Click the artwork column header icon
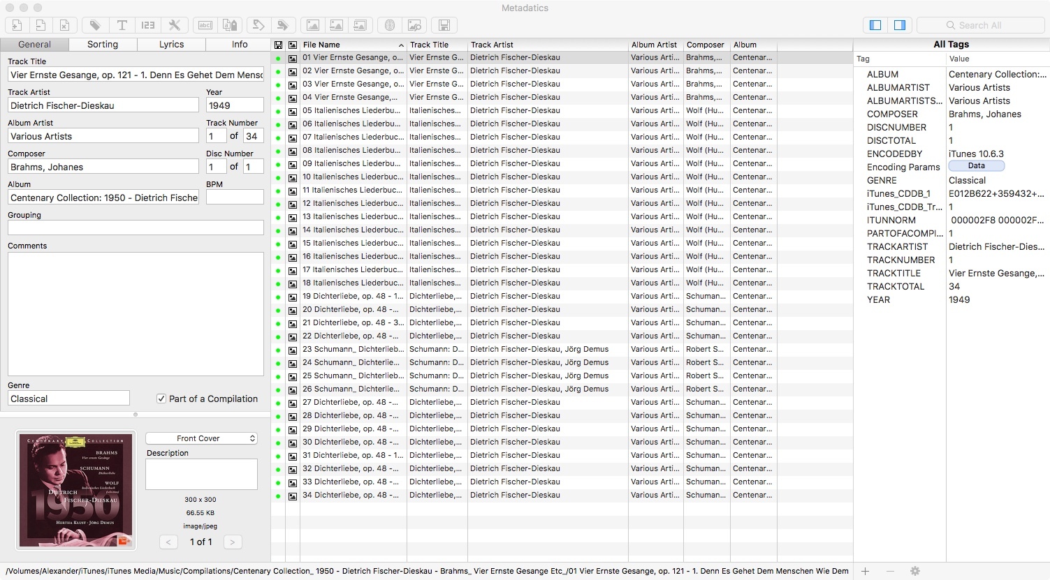1050x580 pixels. click(x=293, y=45)
